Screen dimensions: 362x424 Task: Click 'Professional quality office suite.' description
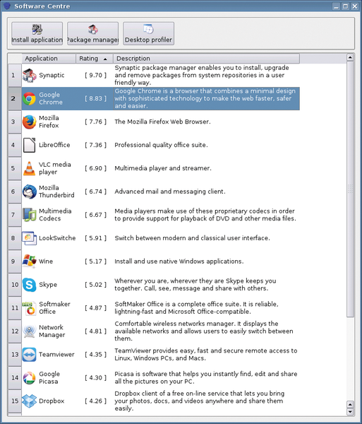point(161,145)
